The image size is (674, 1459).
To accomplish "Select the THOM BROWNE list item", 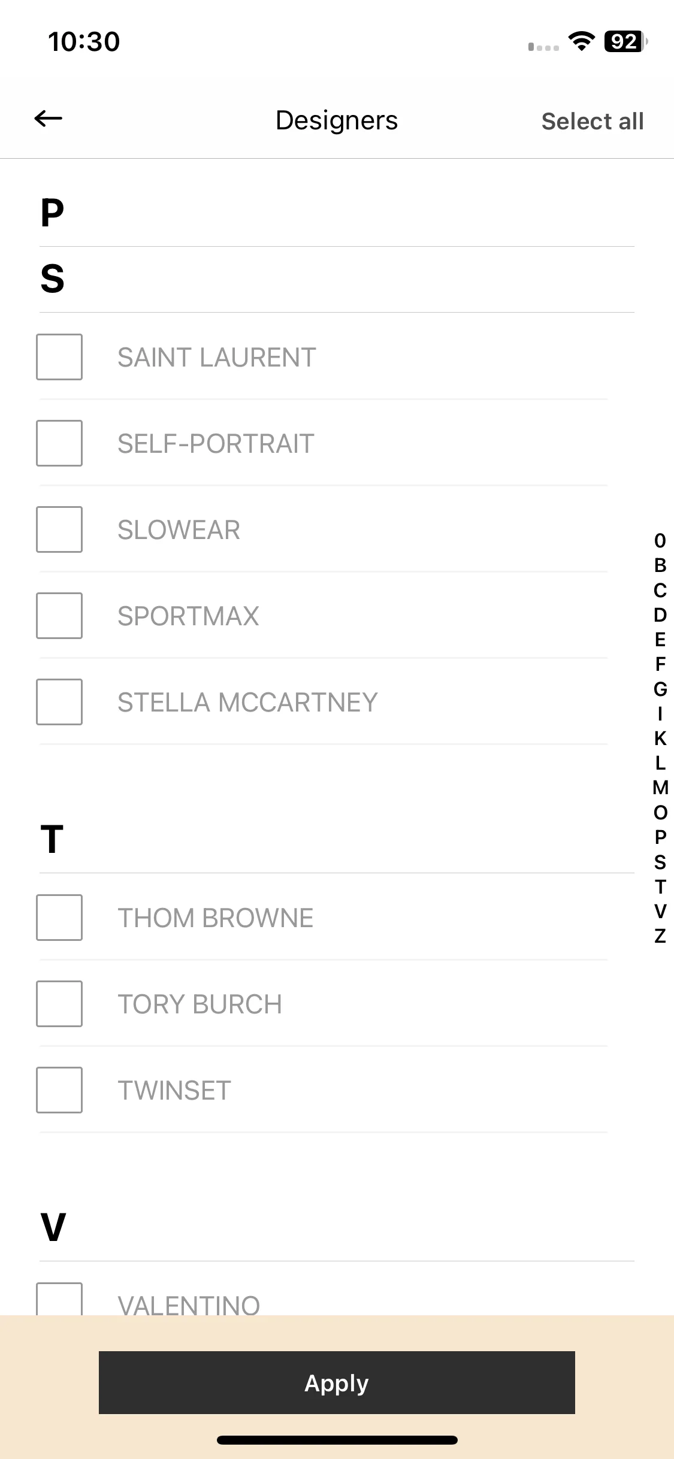I will (324, 918).
